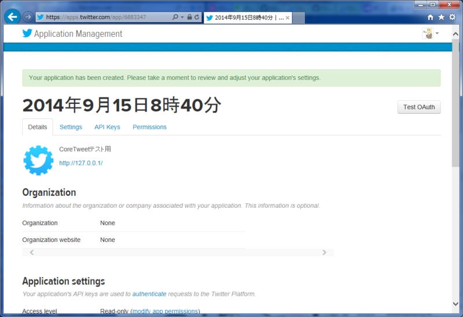The height and width of the screenshot is (317, 463).
Task: Maximize the browser window
Action: coord(432,5)
